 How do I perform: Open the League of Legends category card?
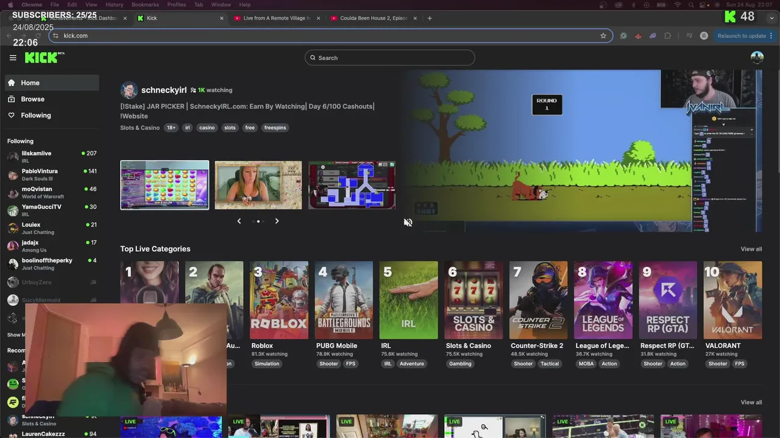pyautogui.click(x=603, y=301)
